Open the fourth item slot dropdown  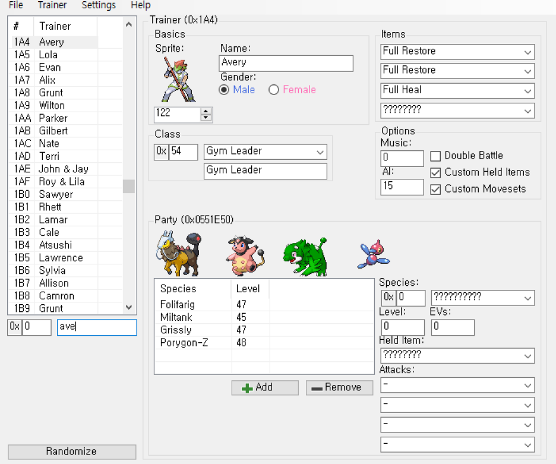pyautogui.click(x=527, y=111)
